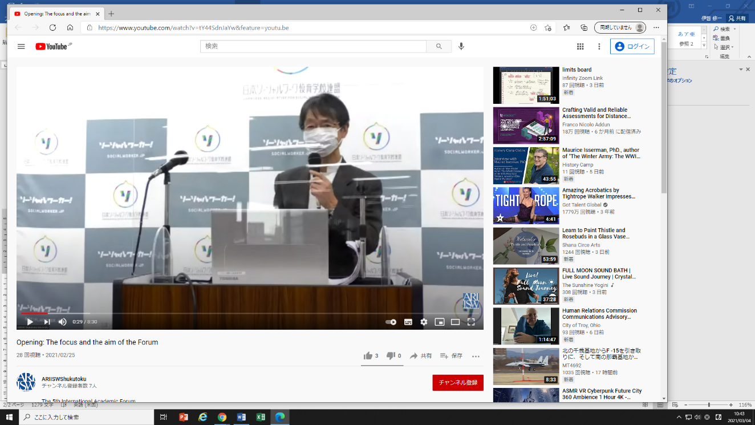Click the YouTube search input field

click(314, 46)
